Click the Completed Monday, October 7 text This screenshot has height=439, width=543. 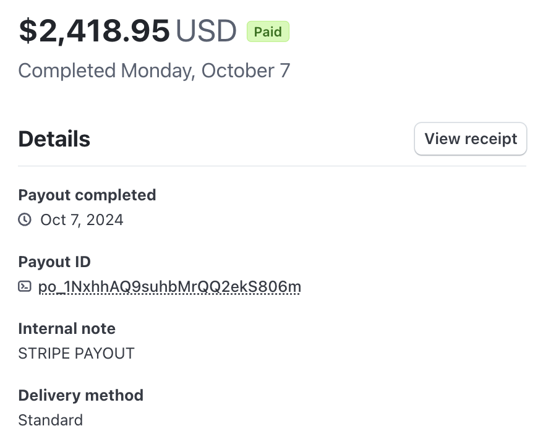point(154,71)
